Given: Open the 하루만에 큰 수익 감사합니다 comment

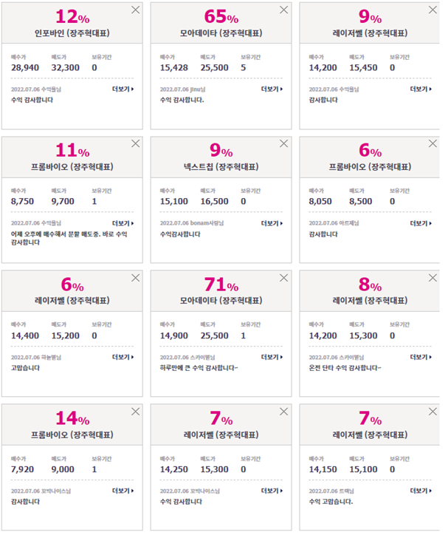Looking at the screenshot, I should tap(199, 368).
